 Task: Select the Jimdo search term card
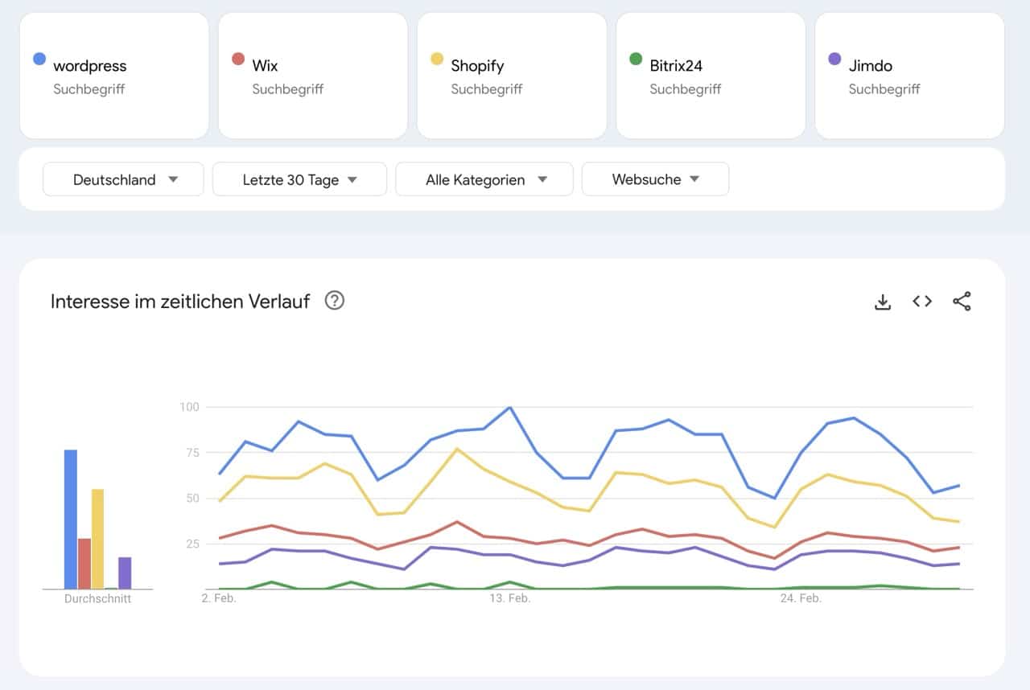point(909,76)
